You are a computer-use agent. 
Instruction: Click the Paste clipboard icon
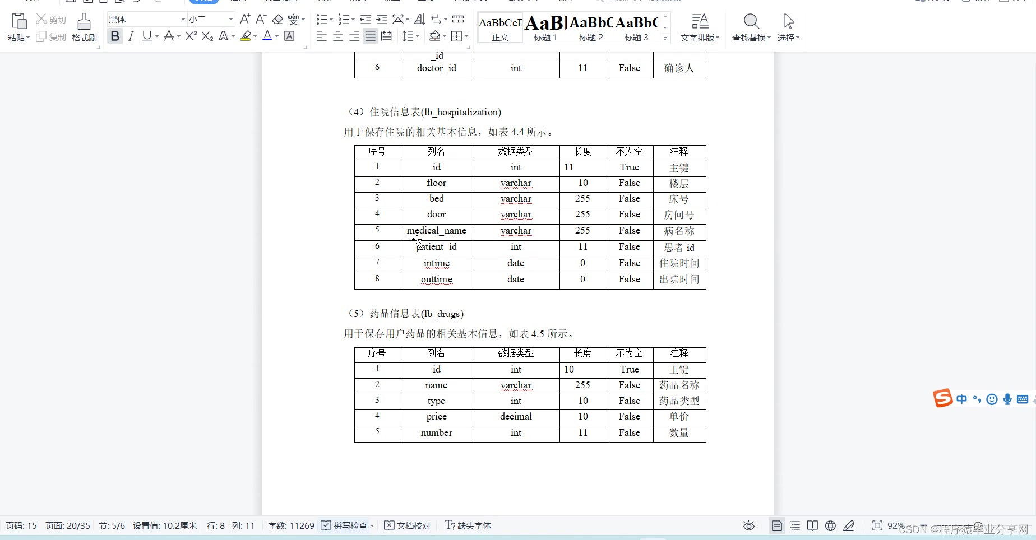point(18,21)
